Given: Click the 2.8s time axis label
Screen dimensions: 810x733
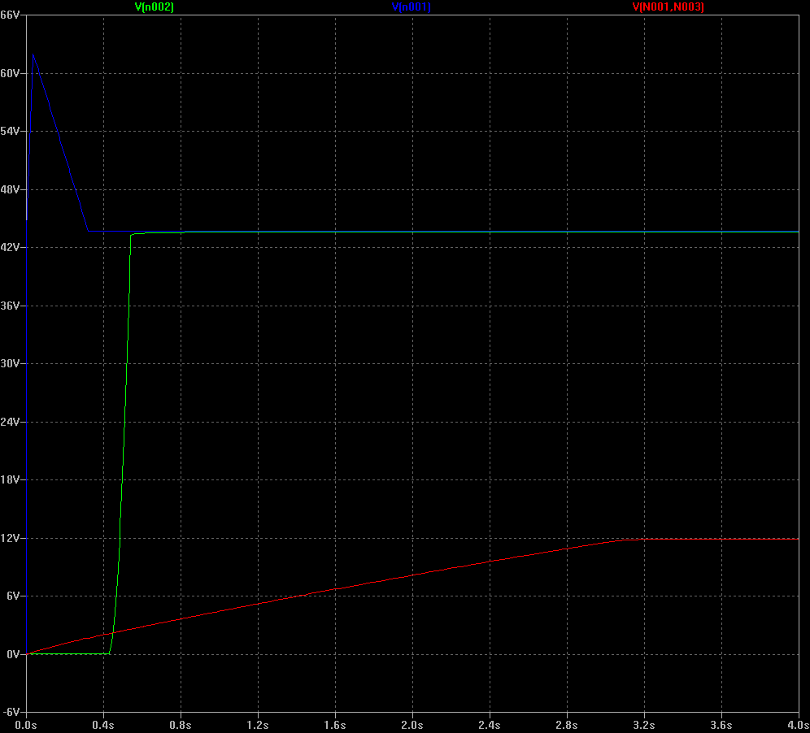Looking at the screenshot, I should (567, 725).
